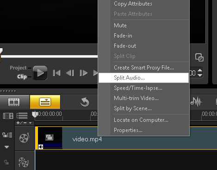Click the Video Track reel icon
This screenshot has width=217, height=170.
pos(24,138)
